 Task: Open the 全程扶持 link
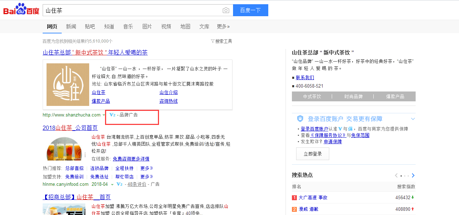124,168
